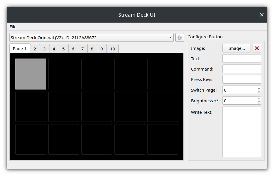Switch to page tab 5
274x176 pixels.
[63, 49]
